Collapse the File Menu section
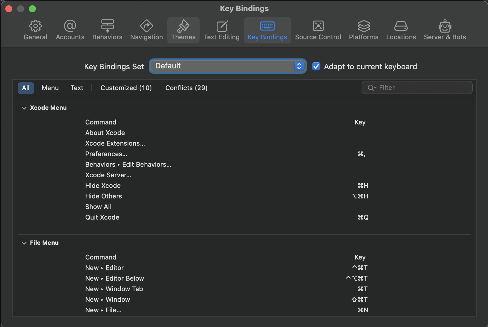The height and width of the screenshot is (327, 488). point(24,243)
